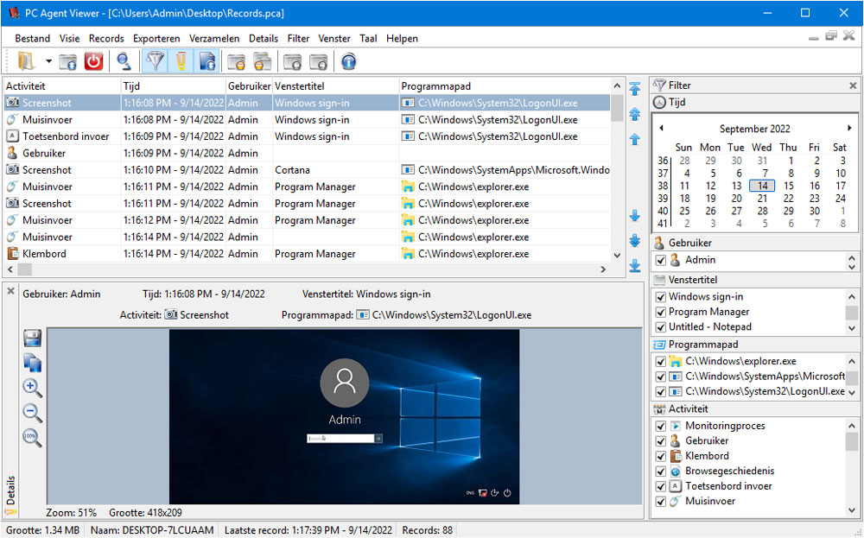This screenshot has width=864, height=538.
Task: Click the window icon with blue arrows beside the power button
Action: [x=67, y=61]
